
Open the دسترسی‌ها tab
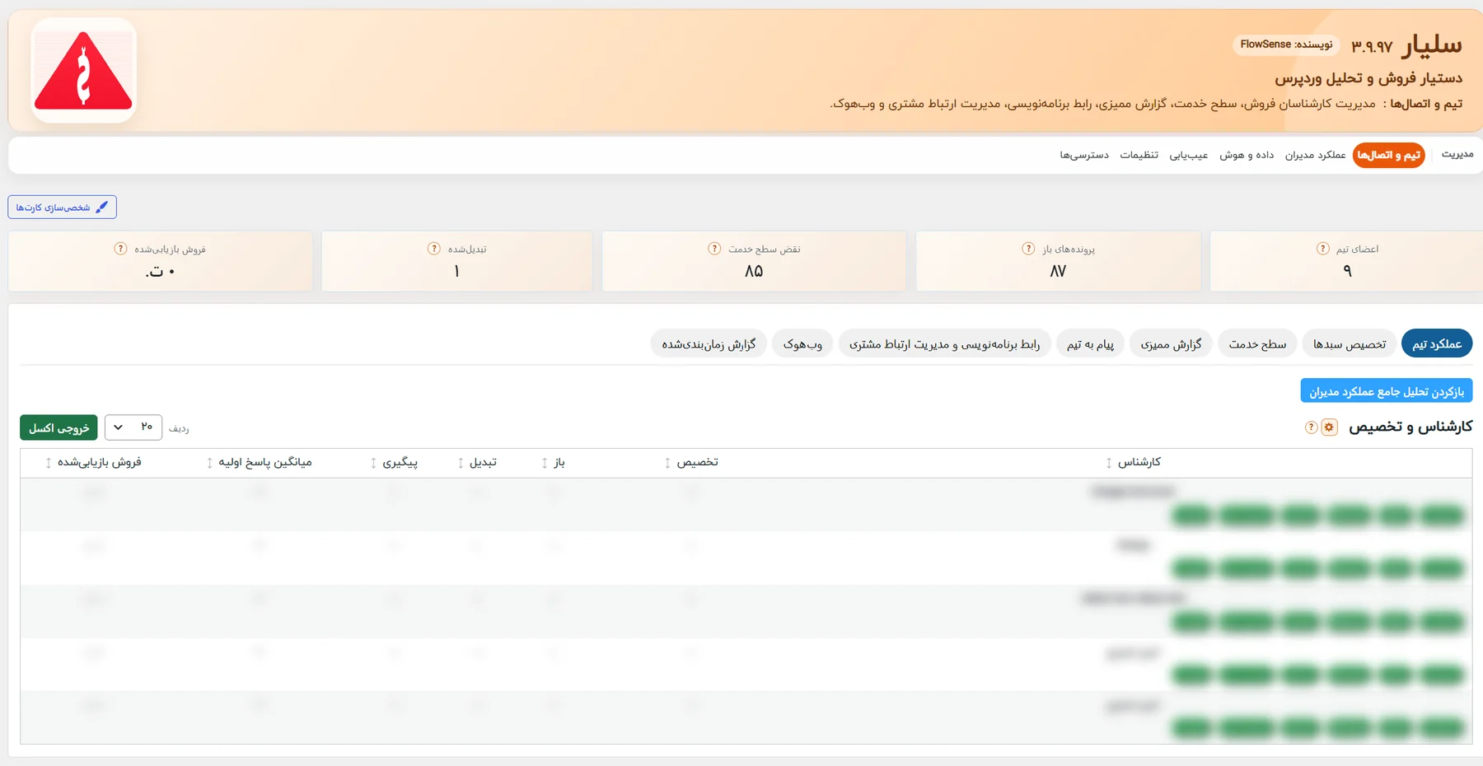1084,155
